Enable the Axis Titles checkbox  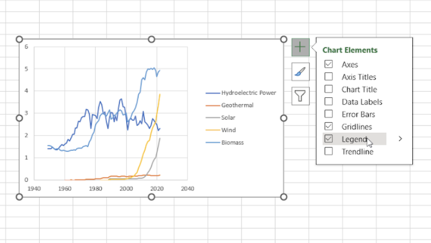(x=329, y=76)
